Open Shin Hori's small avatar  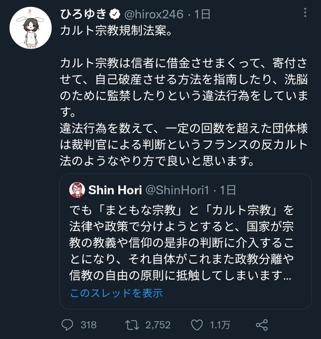[77, 190]
